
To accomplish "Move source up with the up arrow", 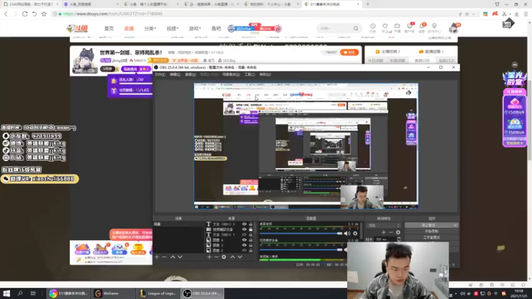I will [x=232, y=257].
